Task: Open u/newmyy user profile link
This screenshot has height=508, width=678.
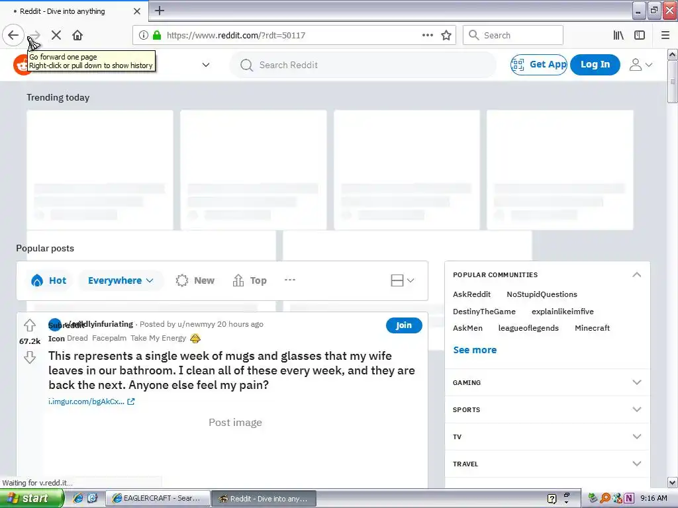Action: 196,324
